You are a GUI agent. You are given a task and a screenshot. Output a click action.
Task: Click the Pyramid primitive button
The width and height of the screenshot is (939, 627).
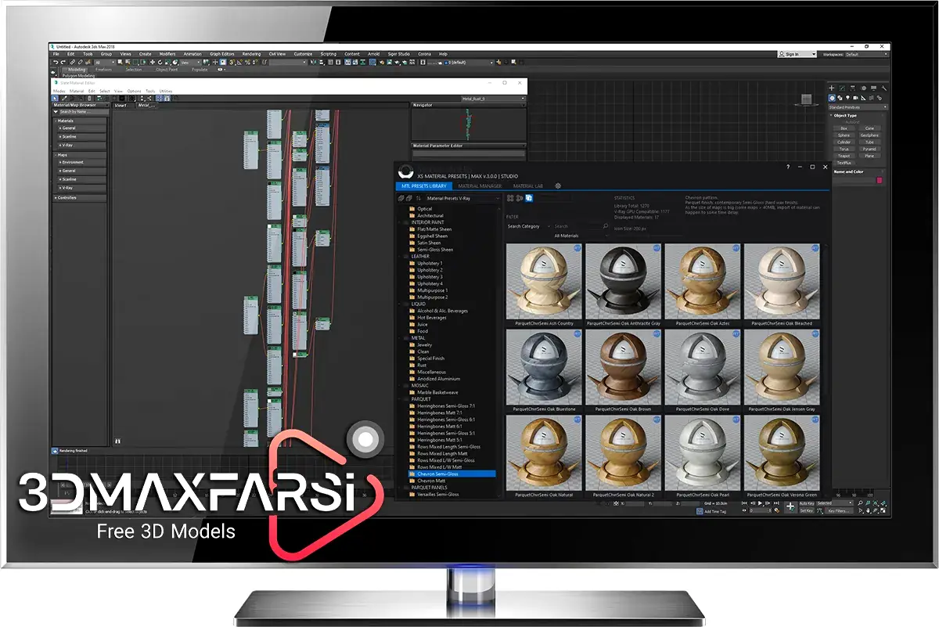(869, 149)
